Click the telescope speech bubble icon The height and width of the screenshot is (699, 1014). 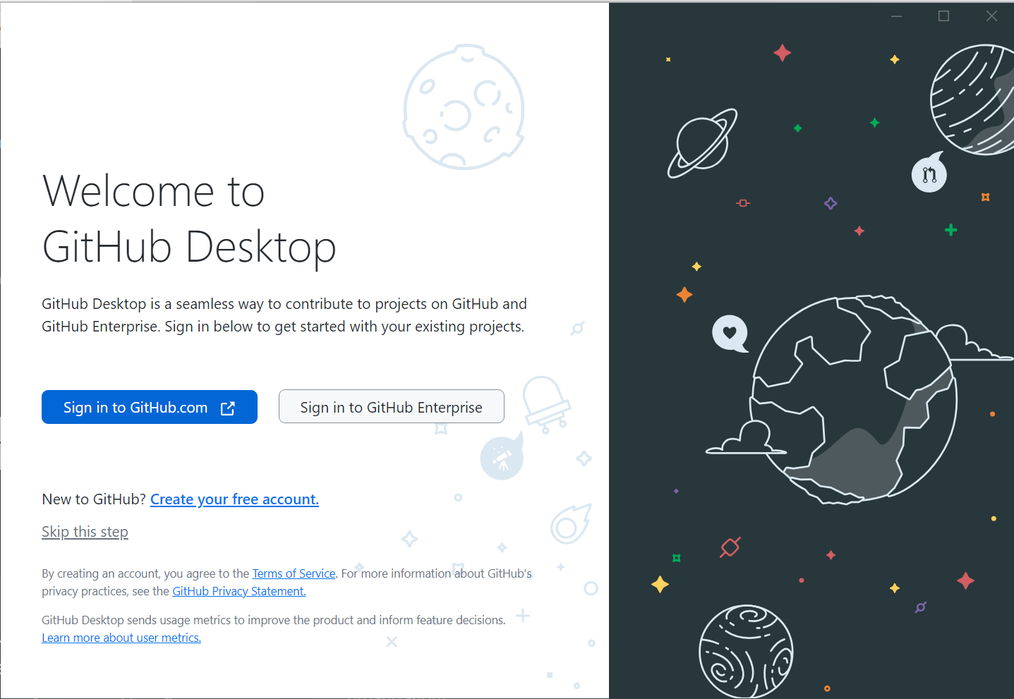click(x=502, y=456)
